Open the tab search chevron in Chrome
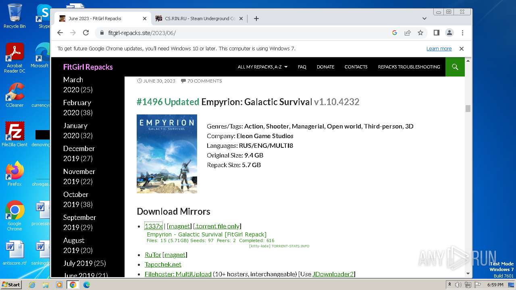516x290 pixels. 424,19
